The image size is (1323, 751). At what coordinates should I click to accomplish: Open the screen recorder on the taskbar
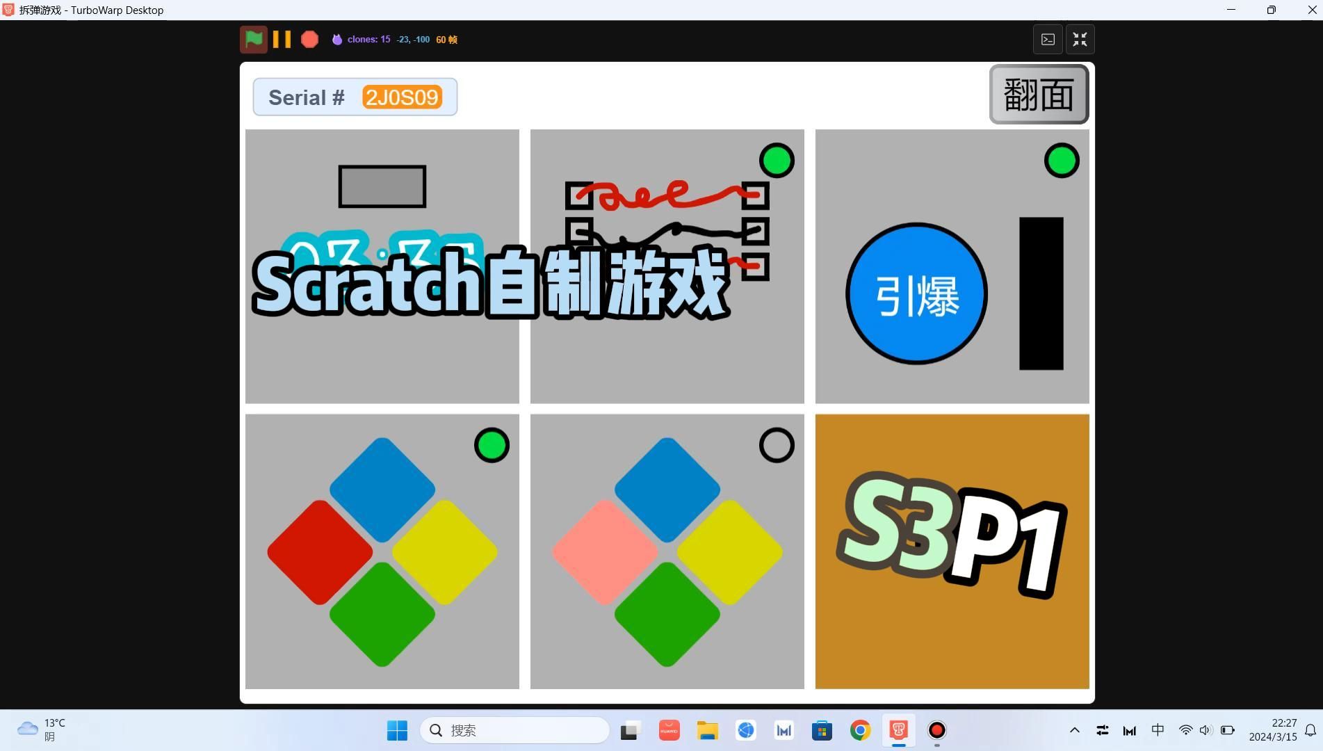click(937, 730)
